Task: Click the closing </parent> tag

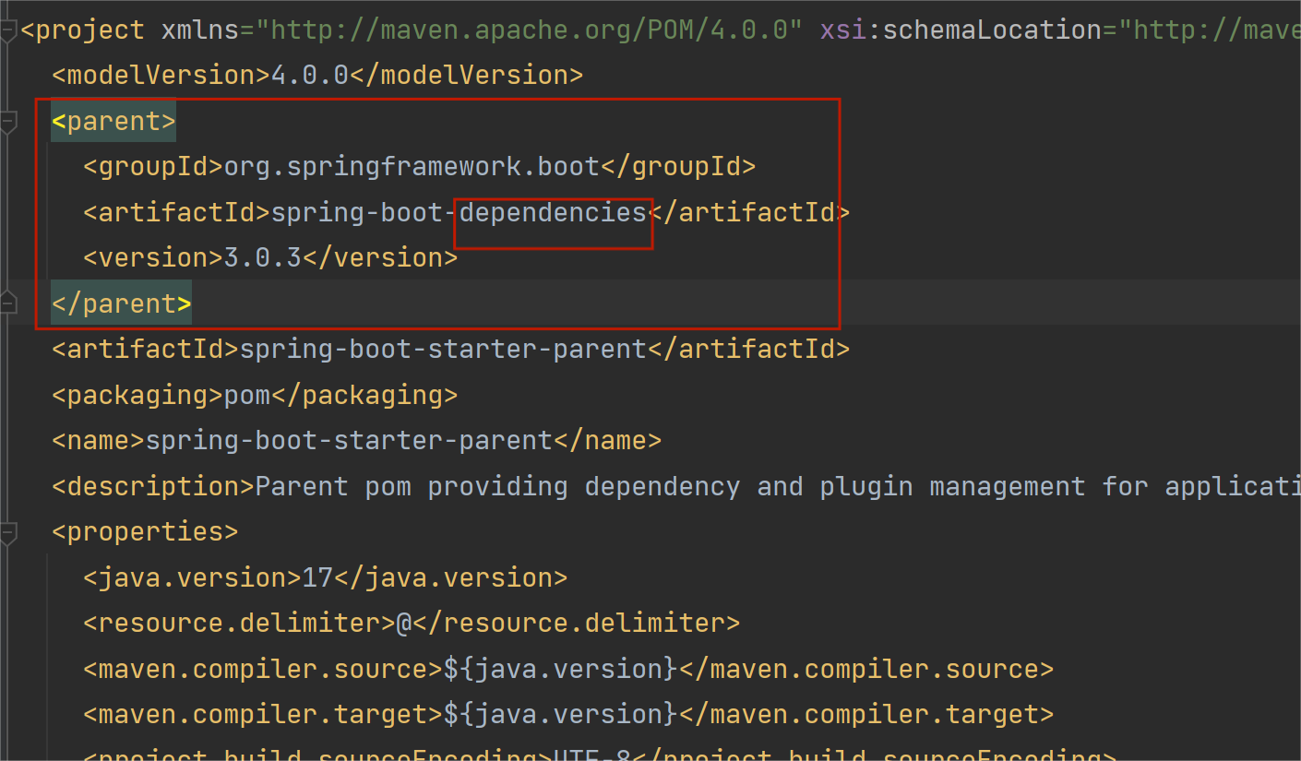Action: 122,303
